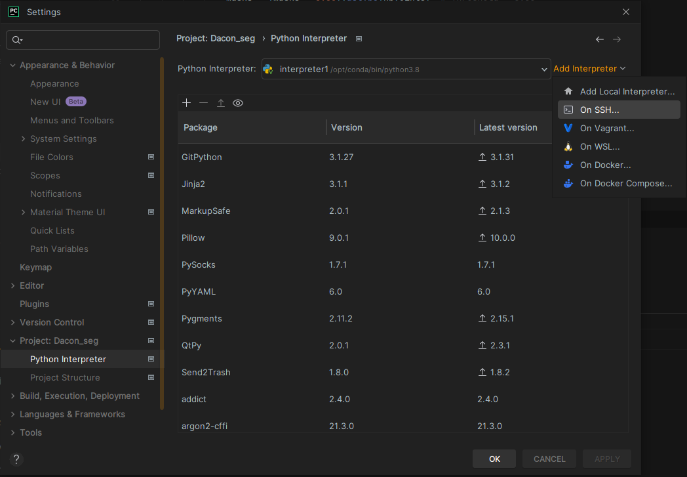The height and width of the screenshot is (477, 687).
Task: Open the Quick Lists settings page
Action: click(x=52, y=230)
